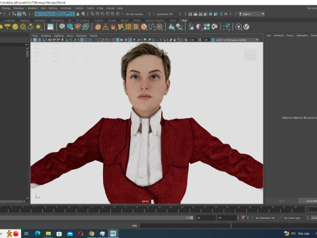Open the Sign In dropdown
This screenshot has height=238, width=317.
[252, 14]
